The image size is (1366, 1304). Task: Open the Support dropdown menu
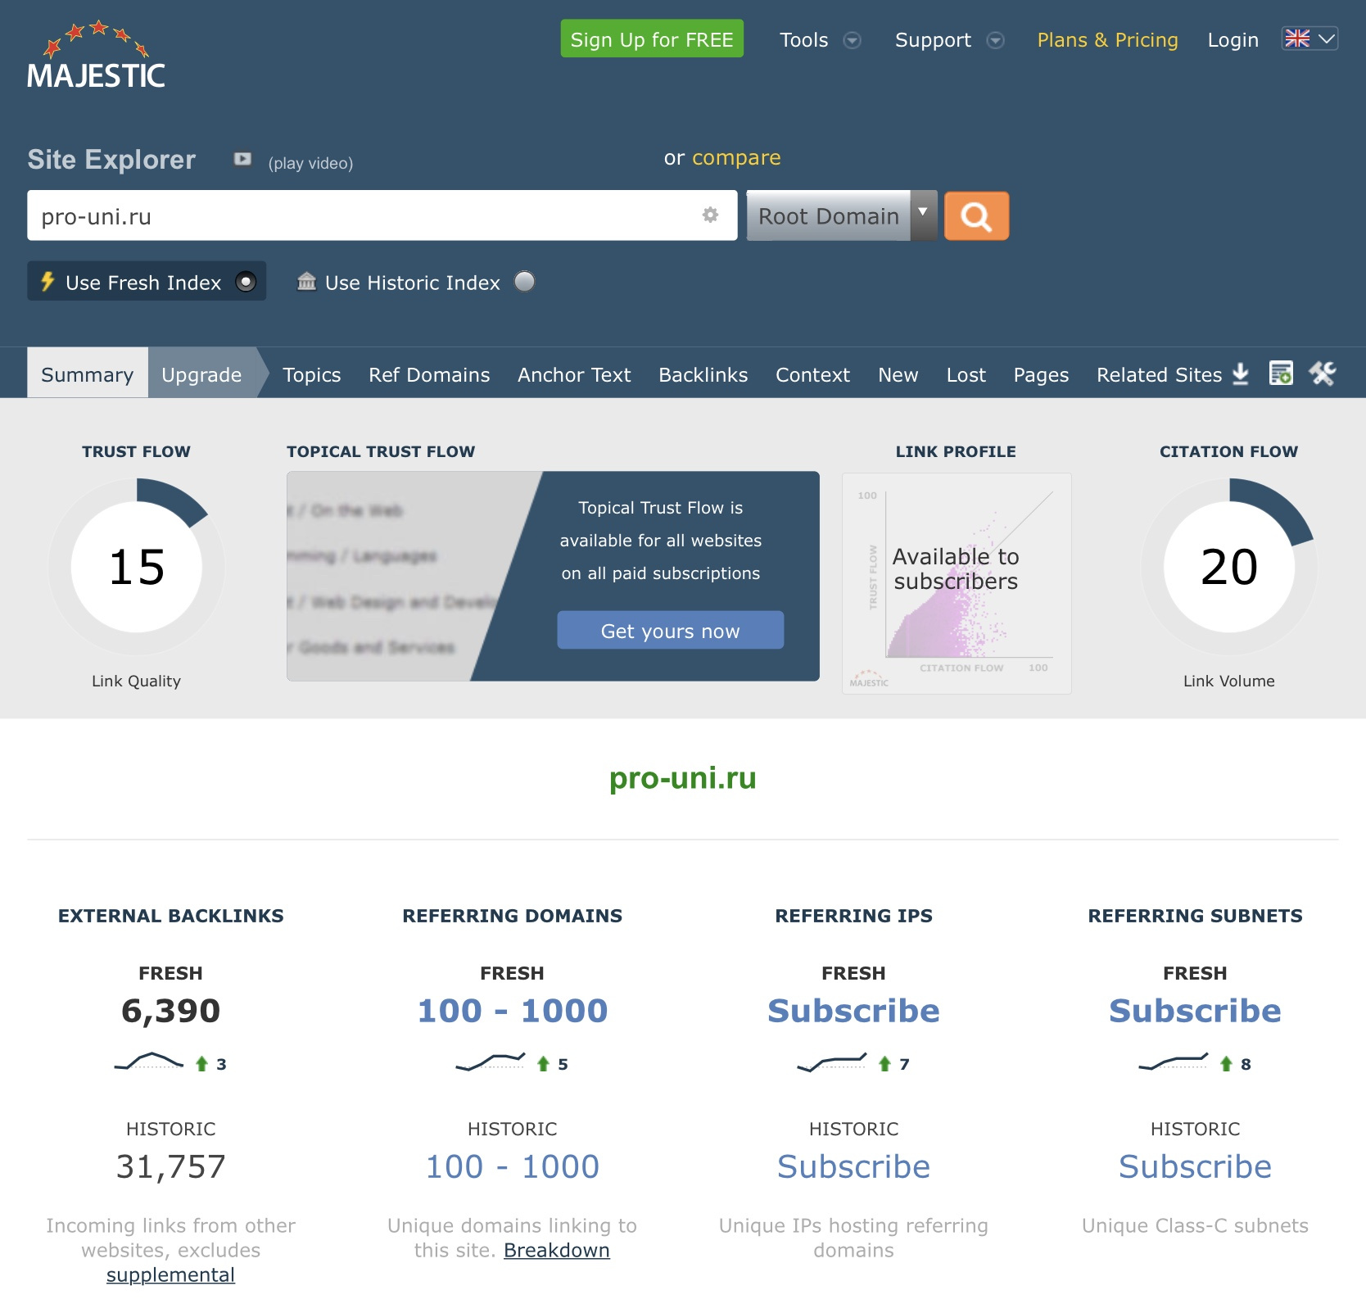(x=949, y=40)
